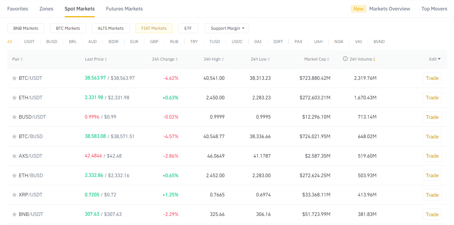Filter by All quote currencies
Viewport: 454px width, 225px height.
(10, 42)
